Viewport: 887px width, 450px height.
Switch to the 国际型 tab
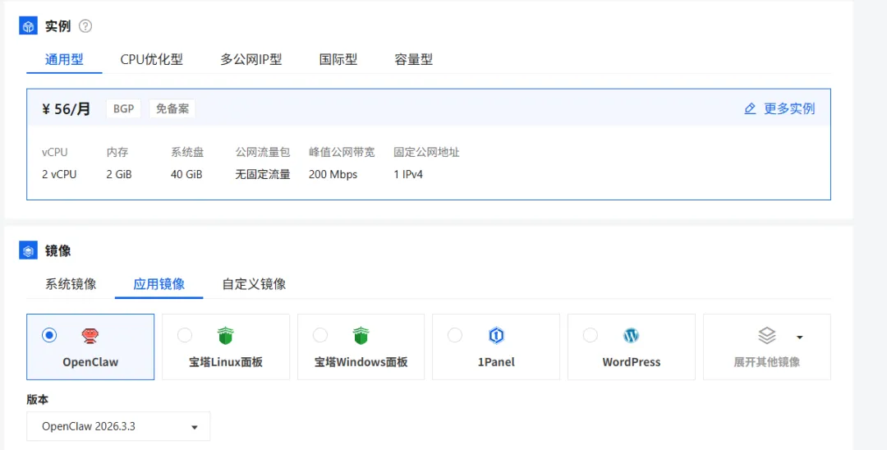pyautogui.click(x=338, y=59)
